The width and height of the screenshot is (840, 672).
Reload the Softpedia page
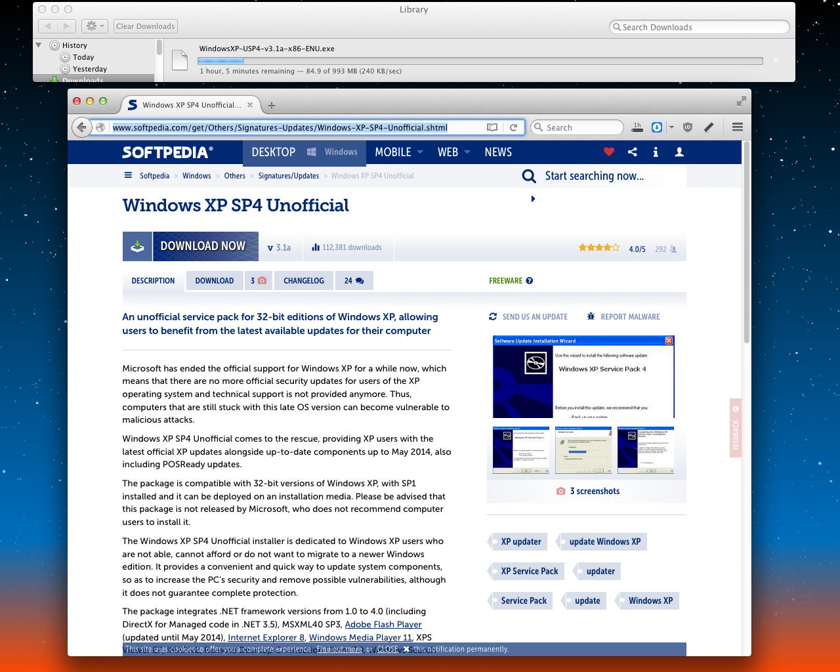tap(513, 127)
